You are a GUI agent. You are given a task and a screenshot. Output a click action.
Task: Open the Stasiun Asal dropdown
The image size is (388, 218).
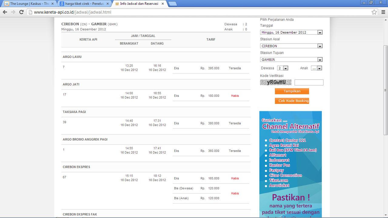pos(291,46)
